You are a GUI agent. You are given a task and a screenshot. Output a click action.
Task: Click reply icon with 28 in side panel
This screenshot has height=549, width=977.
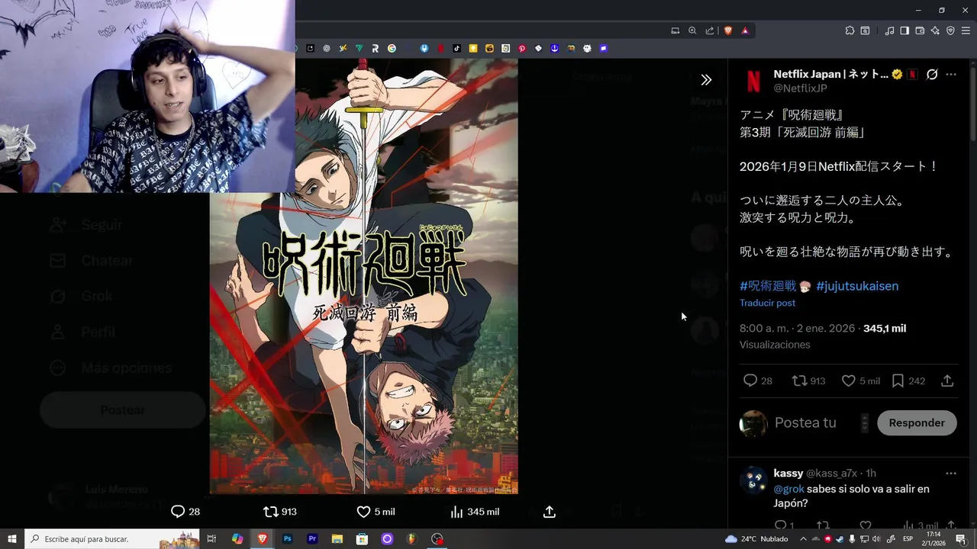750,380
